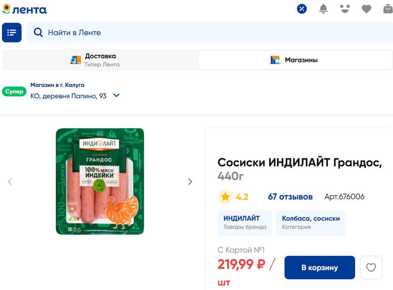Screen dimensions: 393x290
Task: Focus the Найти в Ленте search field
Action: tap(210, 33)
